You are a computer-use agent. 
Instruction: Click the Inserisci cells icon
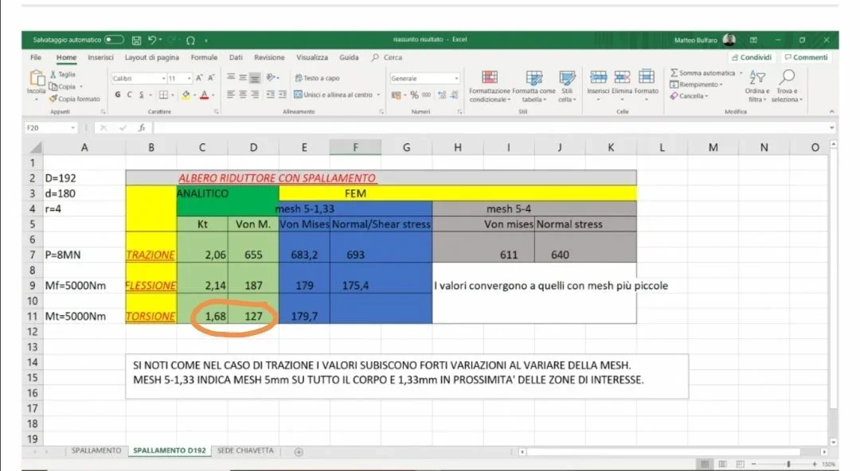[598, 77]
